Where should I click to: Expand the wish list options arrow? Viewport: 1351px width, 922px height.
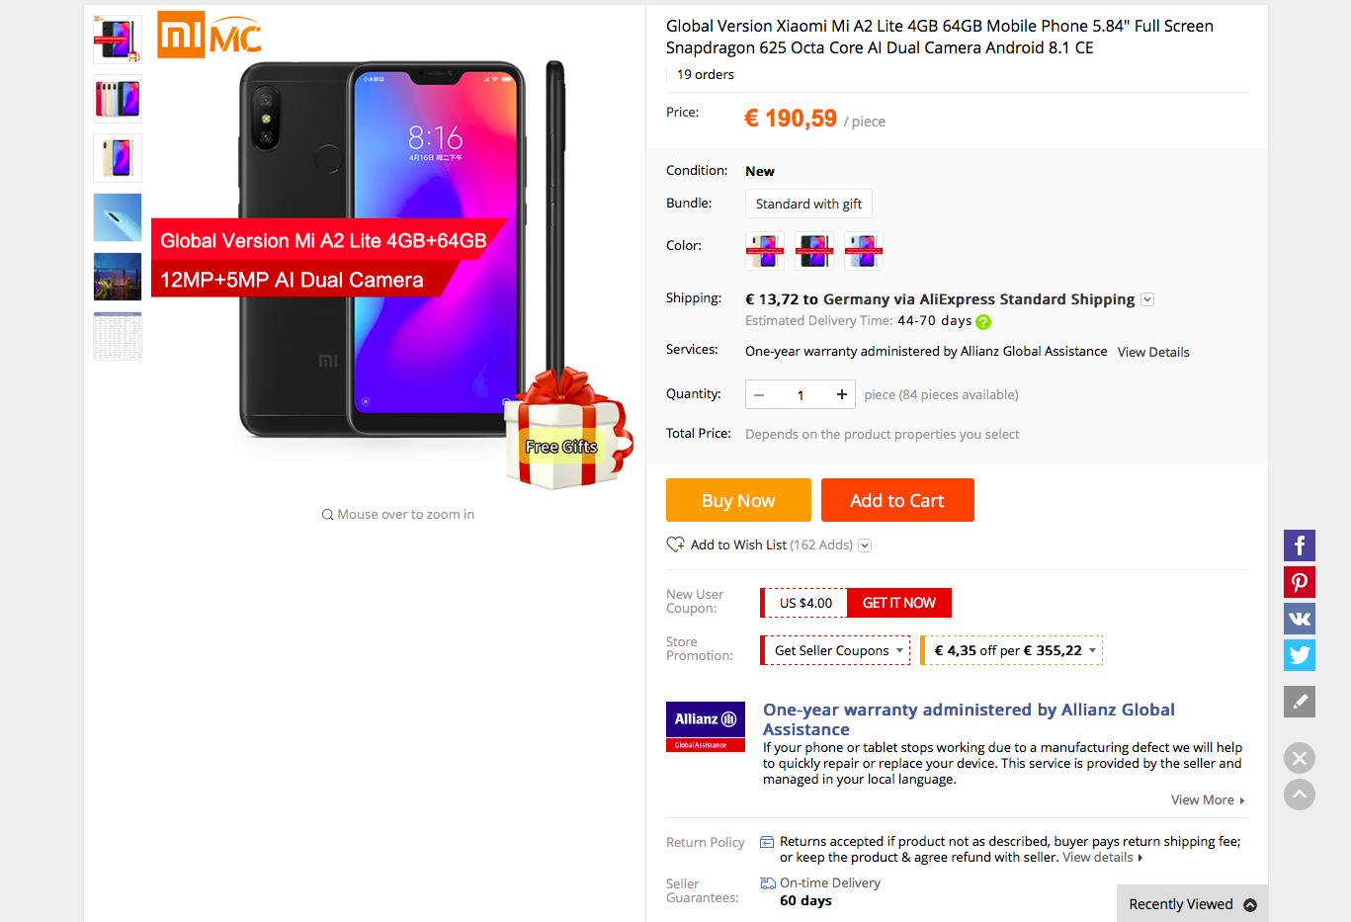(865, 545)
